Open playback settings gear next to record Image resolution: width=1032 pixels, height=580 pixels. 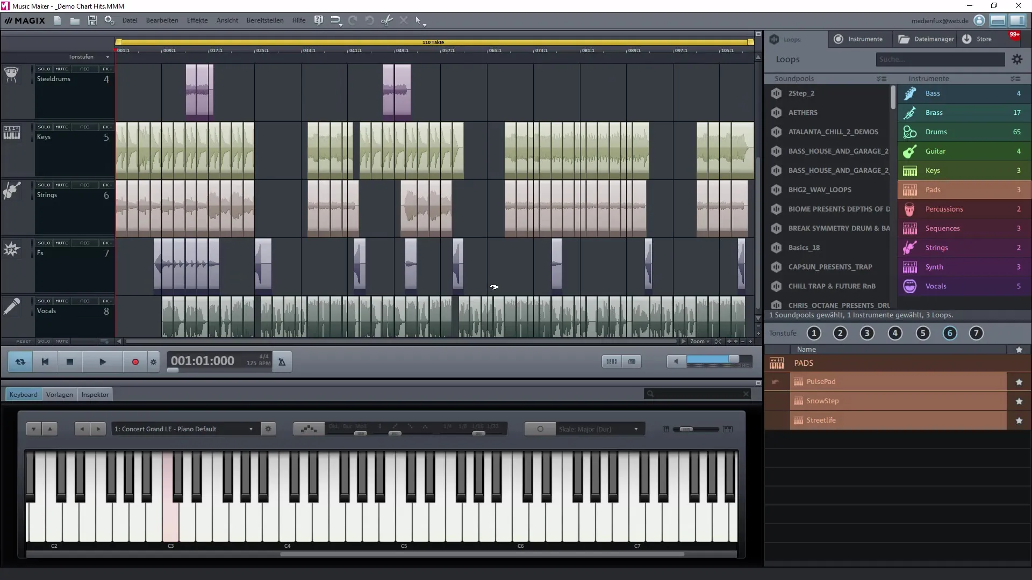click(x=153, y=362)
